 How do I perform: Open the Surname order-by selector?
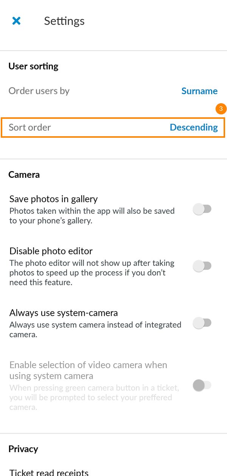[x=199, y=91]
